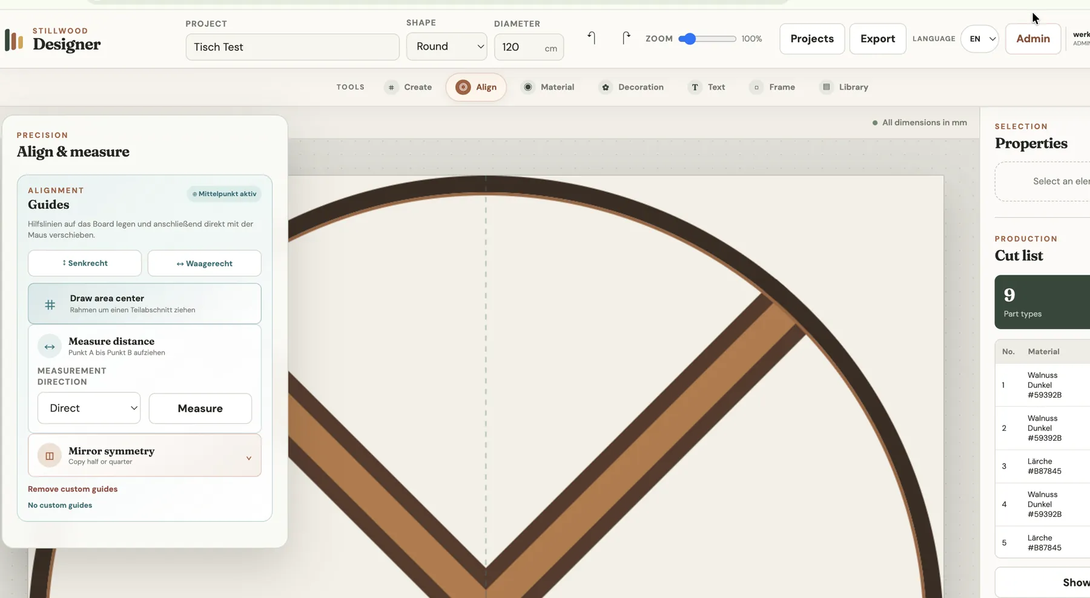Click the No custom guides status text

[60, 505]
